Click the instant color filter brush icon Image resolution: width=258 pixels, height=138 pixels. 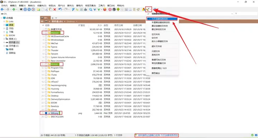click(148, 10)
